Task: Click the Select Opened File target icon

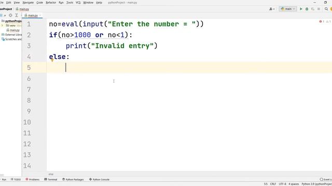Action: [x=10, y=16]
